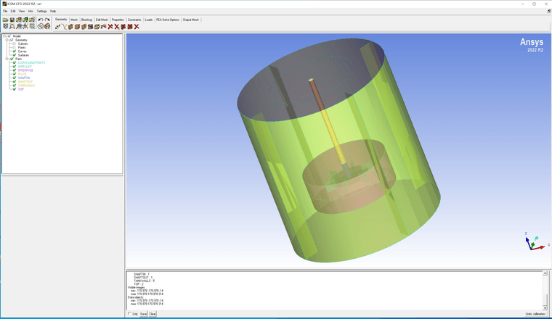The height and width of the screenshot is (319, 552).
Task: Click the Undo arrow icon
Action: [x=41, y=20]
